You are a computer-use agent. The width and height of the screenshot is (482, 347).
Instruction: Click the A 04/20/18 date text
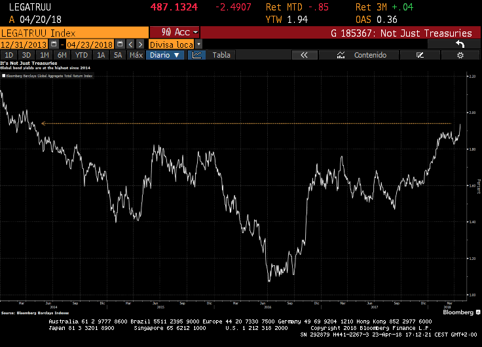tap(35, 20)
